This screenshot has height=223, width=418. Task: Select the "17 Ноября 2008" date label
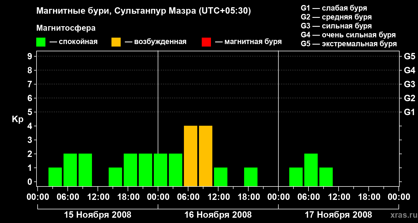coord(338,215)
